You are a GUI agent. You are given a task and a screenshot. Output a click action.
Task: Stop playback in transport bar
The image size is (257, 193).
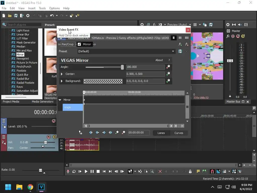[x=98, y=171]
